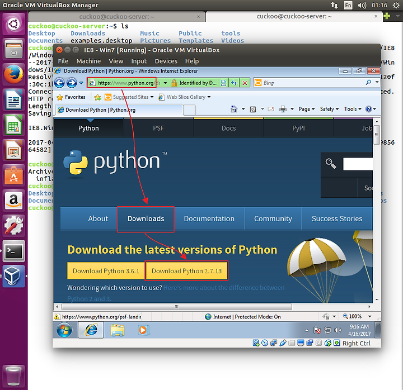Click the IE Home icon
This screenshot has width=403, height=390.
pos(234,109)
